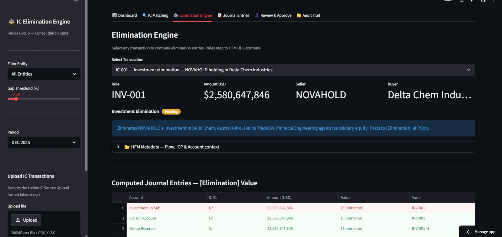Click the Elimination Engine page heading
Image resolution: width=502 pixels, height=237 pixels.
145,35
